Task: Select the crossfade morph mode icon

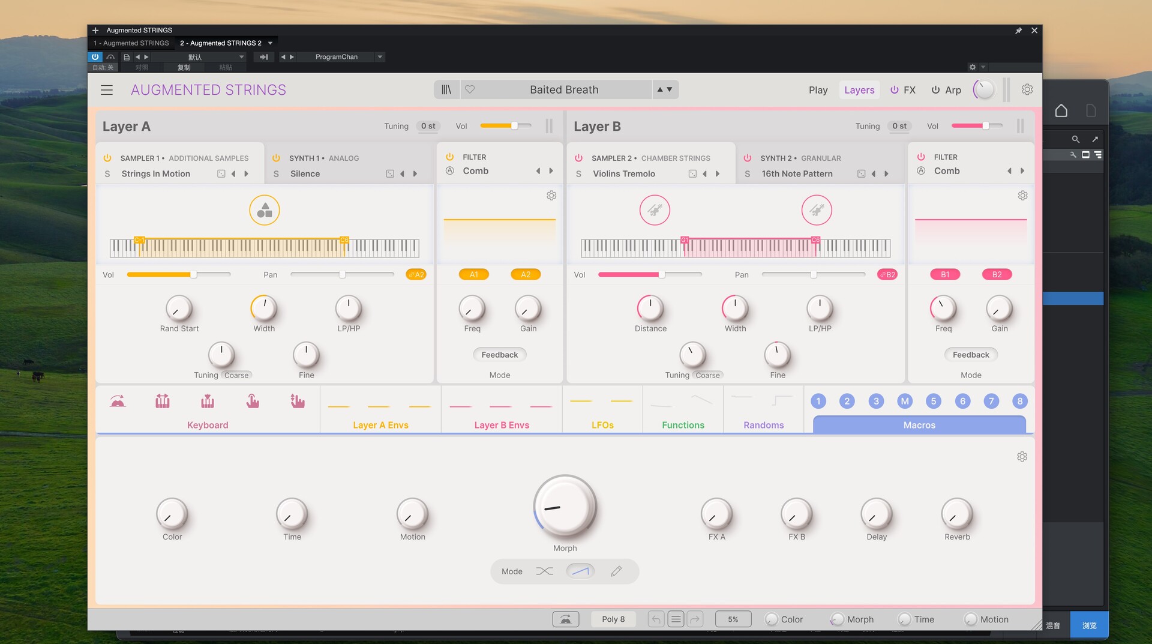Action: point(545,571)
